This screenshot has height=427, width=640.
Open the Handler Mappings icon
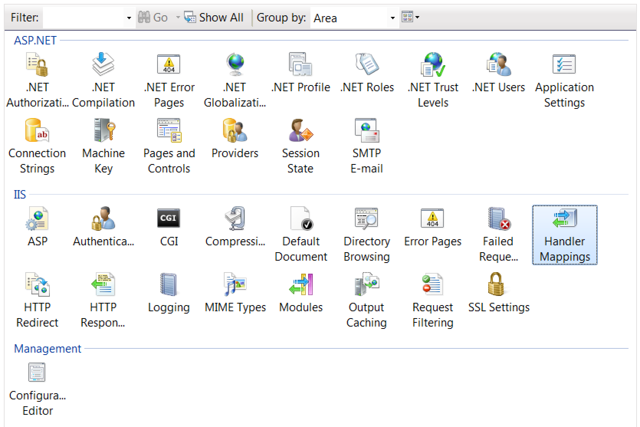click(x=565, y=218)
